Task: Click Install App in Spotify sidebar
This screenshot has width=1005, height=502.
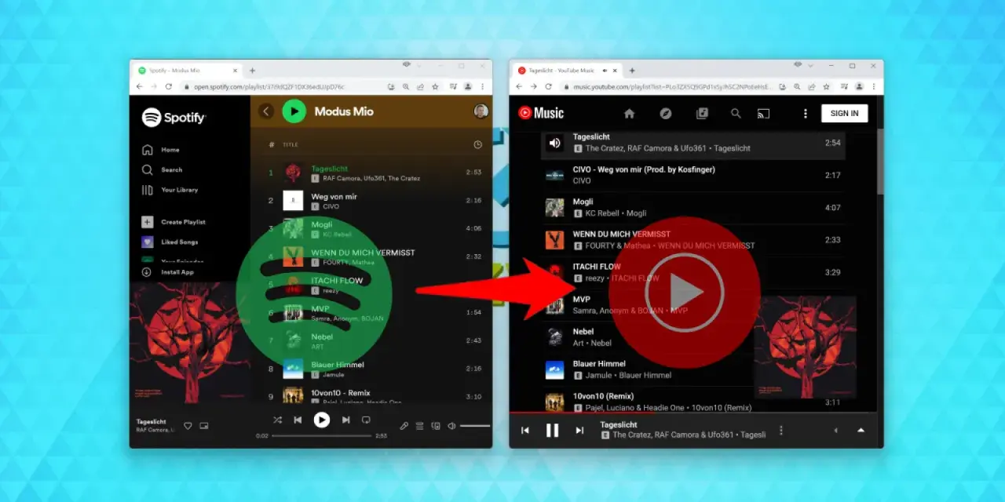Action: [167, 272]
